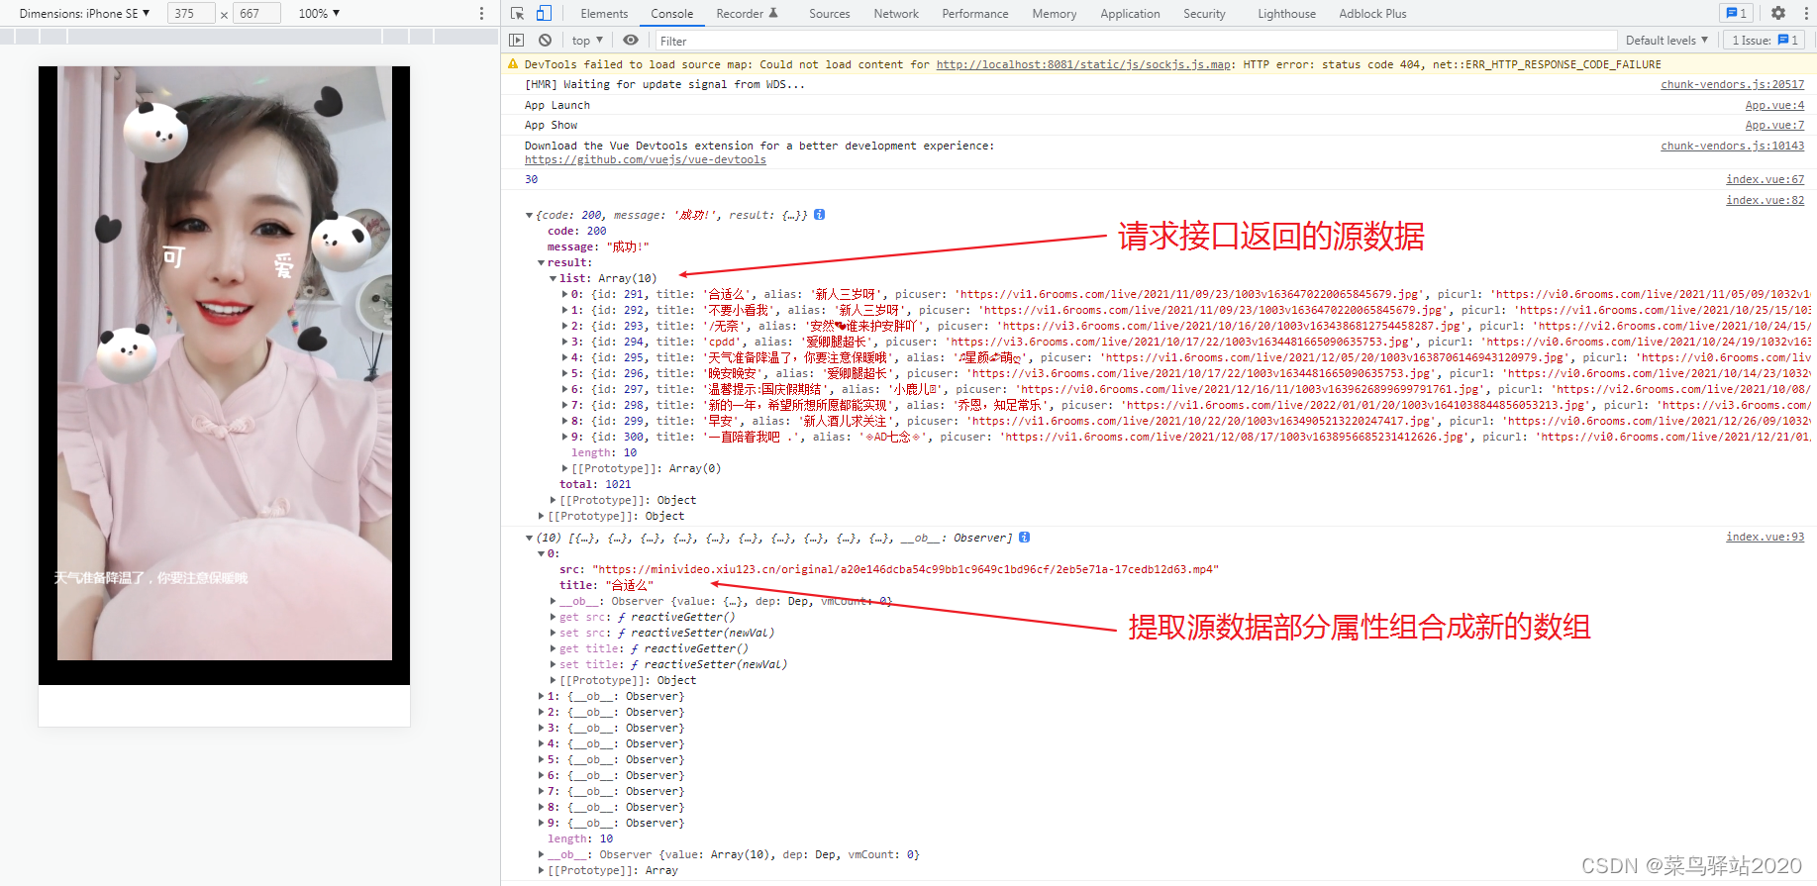Show console sidebar panel icon
This screenshot has height=886, width=1817.
coord(517,41)
